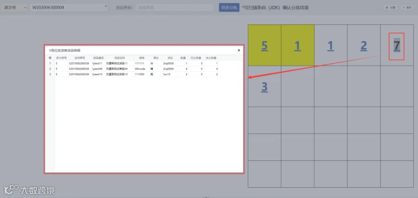This screenshot has width=418, height=198.
Task: Select the highlighted number 7 grid cell
Action: coord(397,45)
